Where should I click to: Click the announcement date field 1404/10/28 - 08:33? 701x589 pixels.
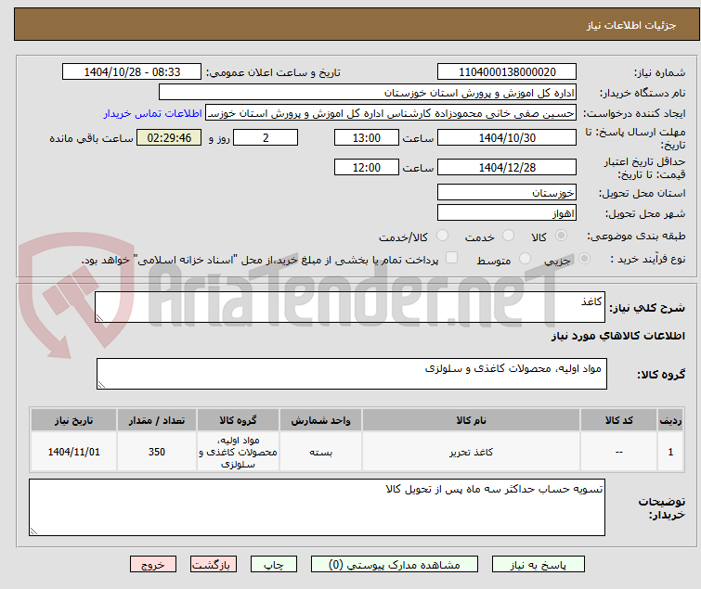(132, 72)
